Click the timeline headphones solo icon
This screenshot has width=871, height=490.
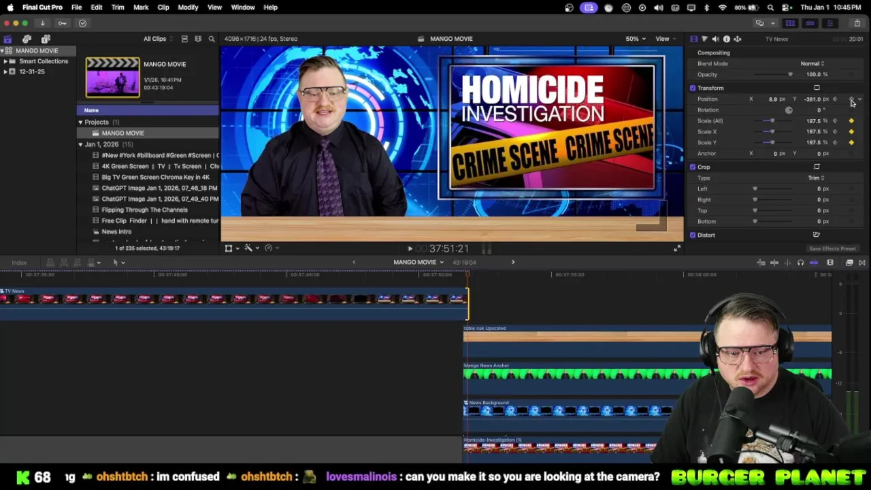(800, 263)
